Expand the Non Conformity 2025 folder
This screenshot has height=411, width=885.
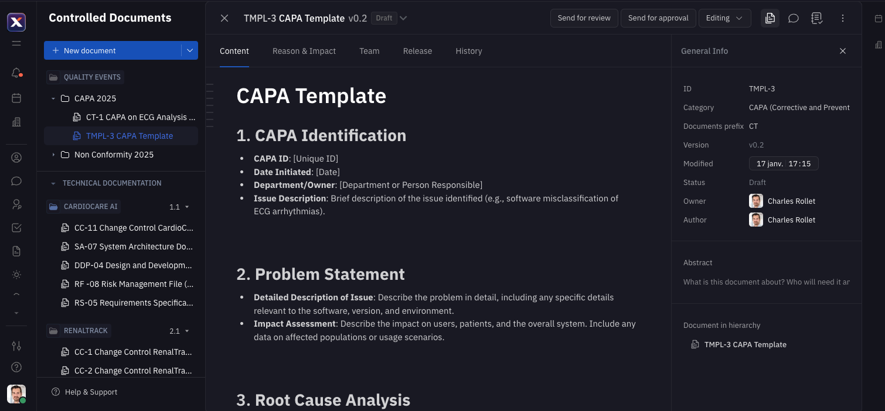click(x=53, y=155)
